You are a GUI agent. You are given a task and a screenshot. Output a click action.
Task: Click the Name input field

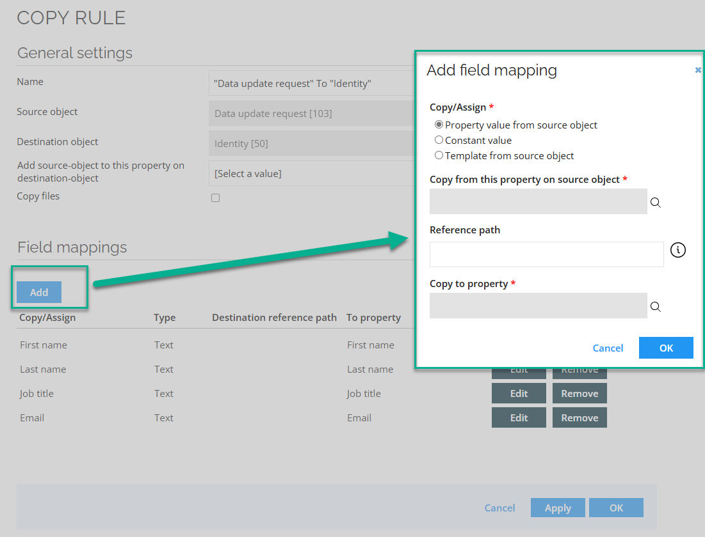pyautogui.click(x=312, y=83)
